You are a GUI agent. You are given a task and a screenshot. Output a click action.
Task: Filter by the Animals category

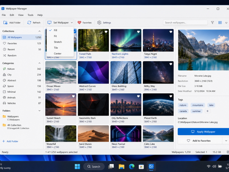[x=22, y=97]
